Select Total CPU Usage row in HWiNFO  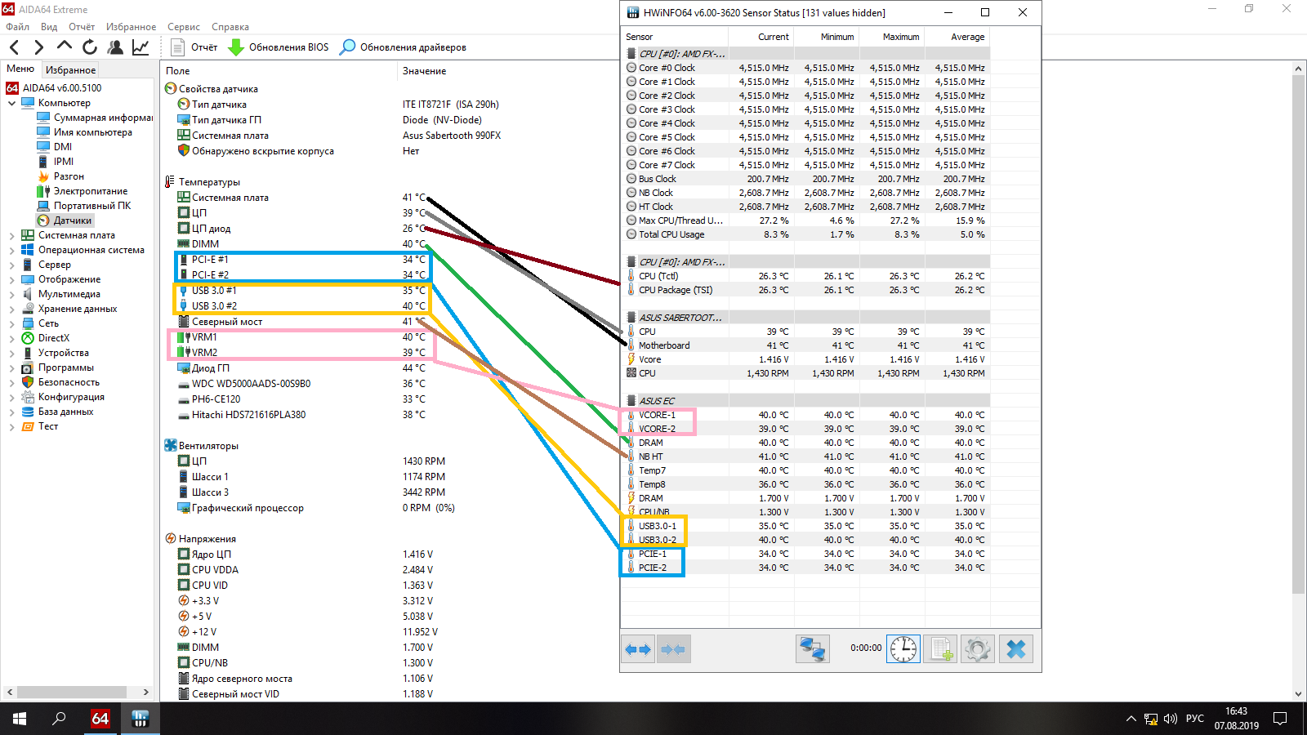pos(806,234)
